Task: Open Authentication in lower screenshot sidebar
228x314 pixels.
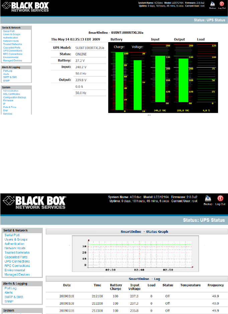Action: coord(14,244)
